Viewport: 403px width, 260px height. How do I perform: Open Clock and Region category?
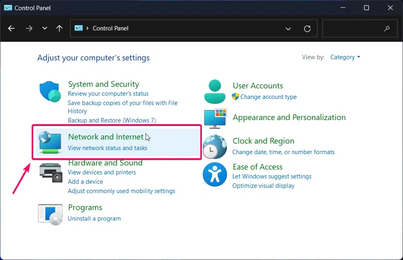click(x=264, y=141)
